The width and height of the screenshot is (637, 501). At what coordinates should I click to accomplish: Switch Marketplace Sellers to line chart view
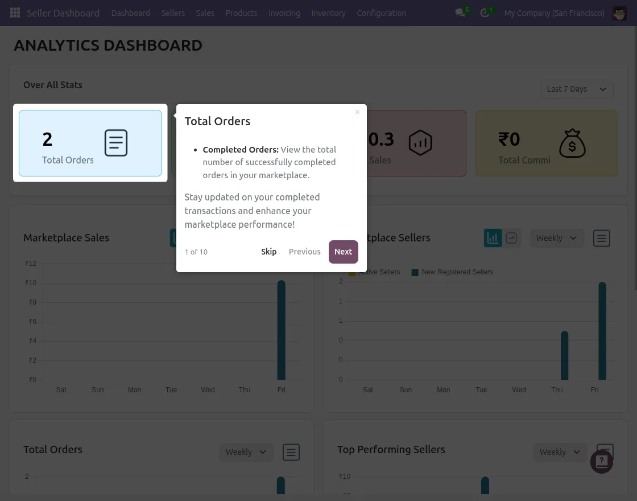(511, 238)
